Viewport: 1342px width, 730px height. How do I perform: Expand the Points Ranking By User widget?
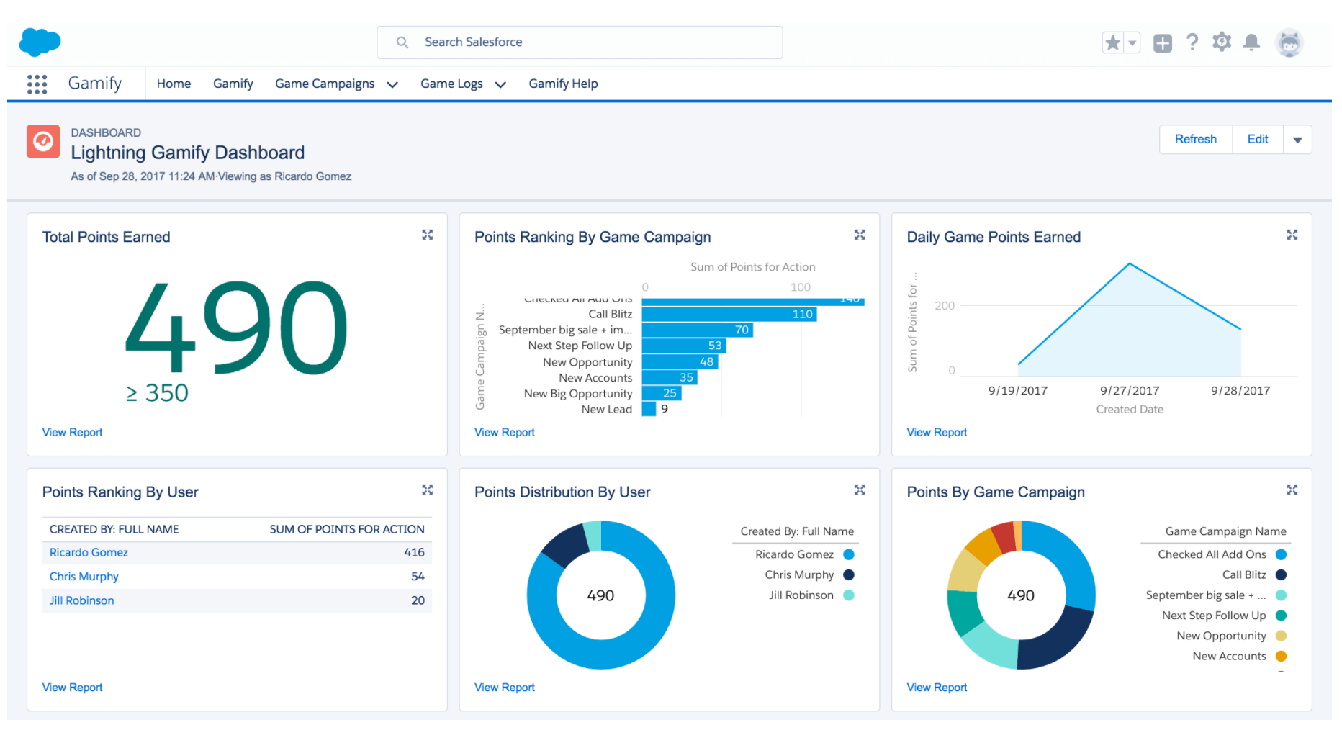[x=428, y=490]
